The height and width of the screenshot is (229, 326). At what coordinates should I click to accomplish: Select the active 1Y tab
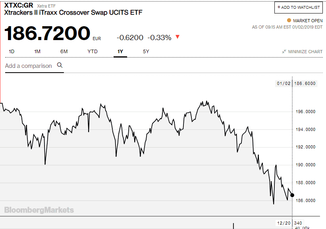tap(120, 52)
